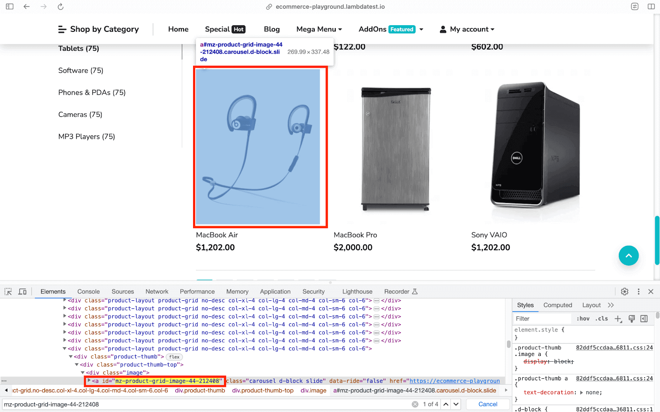Open the AddOns Featured dropdown
The height and width of the screenshot is (412, 660).
391,29
